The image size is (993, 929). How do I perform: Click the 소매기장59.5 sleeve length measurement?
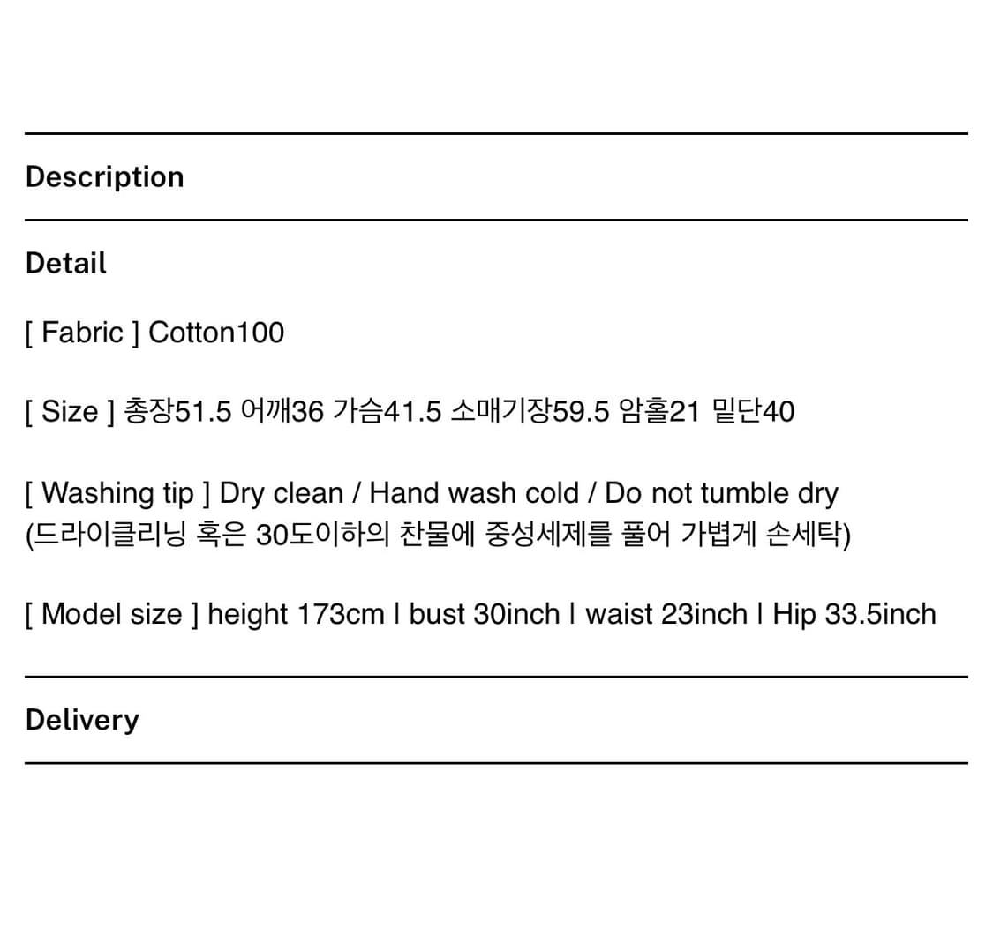(x=530, y=411)
